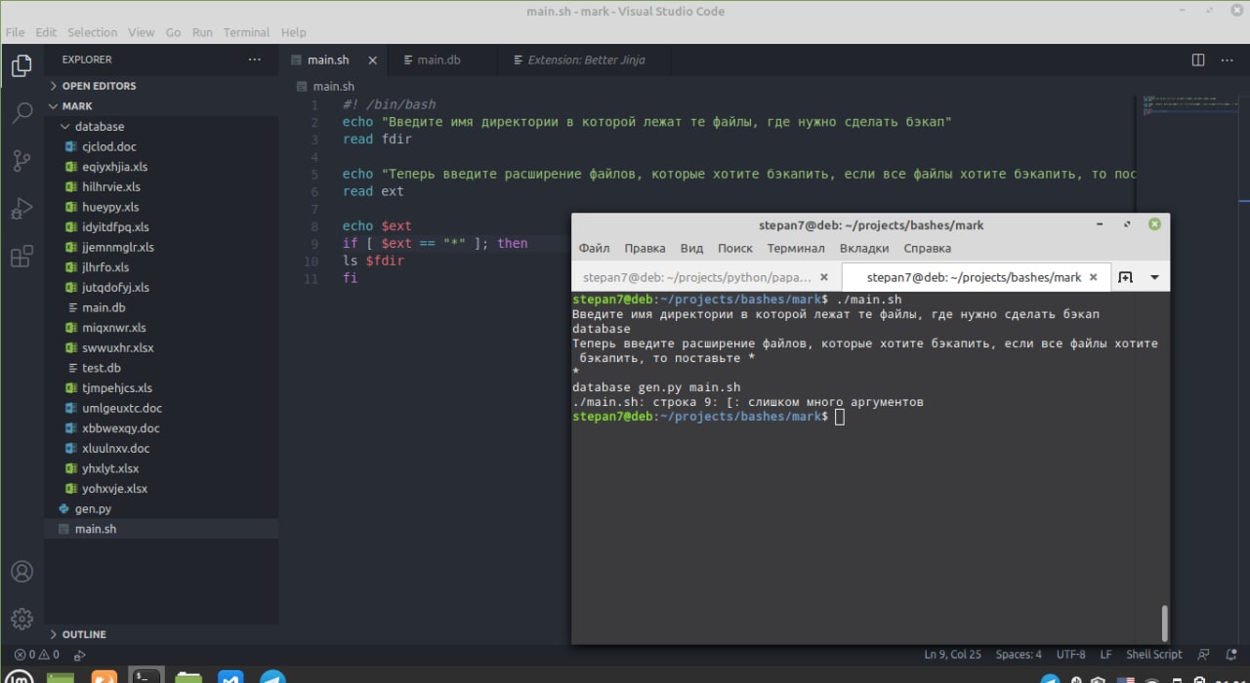Close the python/papa terminal tab

tap(824, 277)
